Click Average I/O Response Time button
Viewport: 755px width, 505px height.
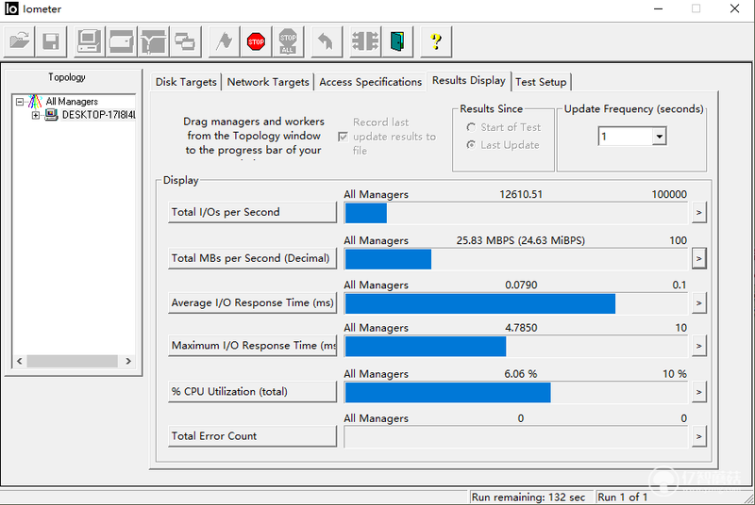(x=252, y=303)
